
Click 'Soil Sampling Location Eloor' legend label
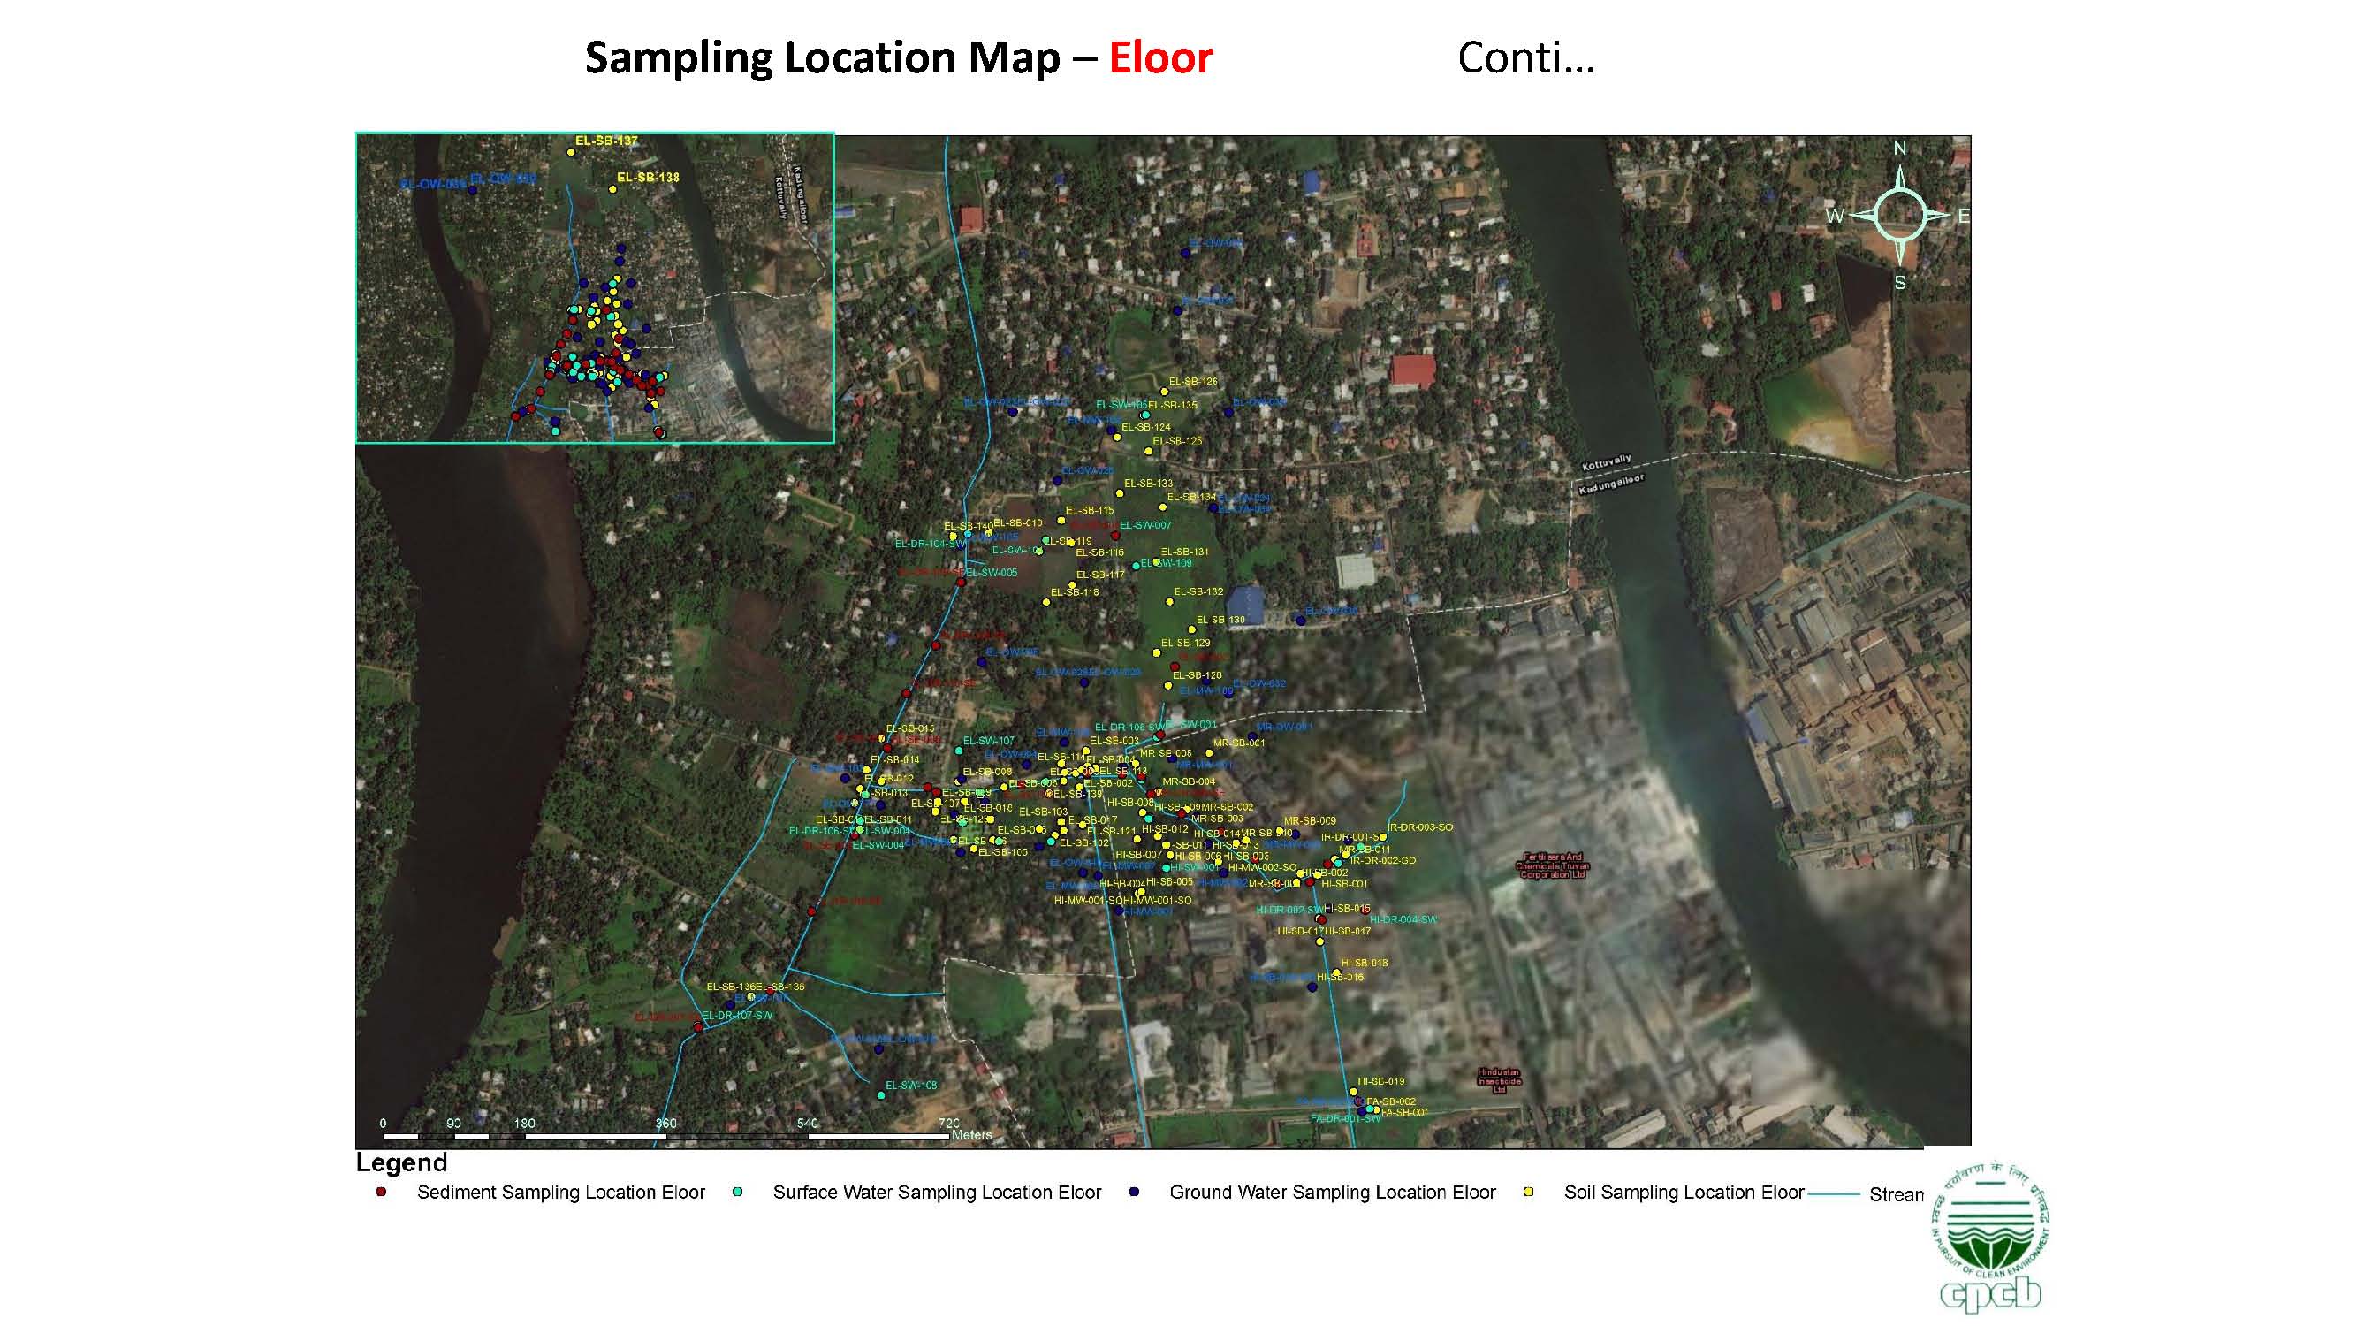pyautogui.click(x=1684, y=1193)
